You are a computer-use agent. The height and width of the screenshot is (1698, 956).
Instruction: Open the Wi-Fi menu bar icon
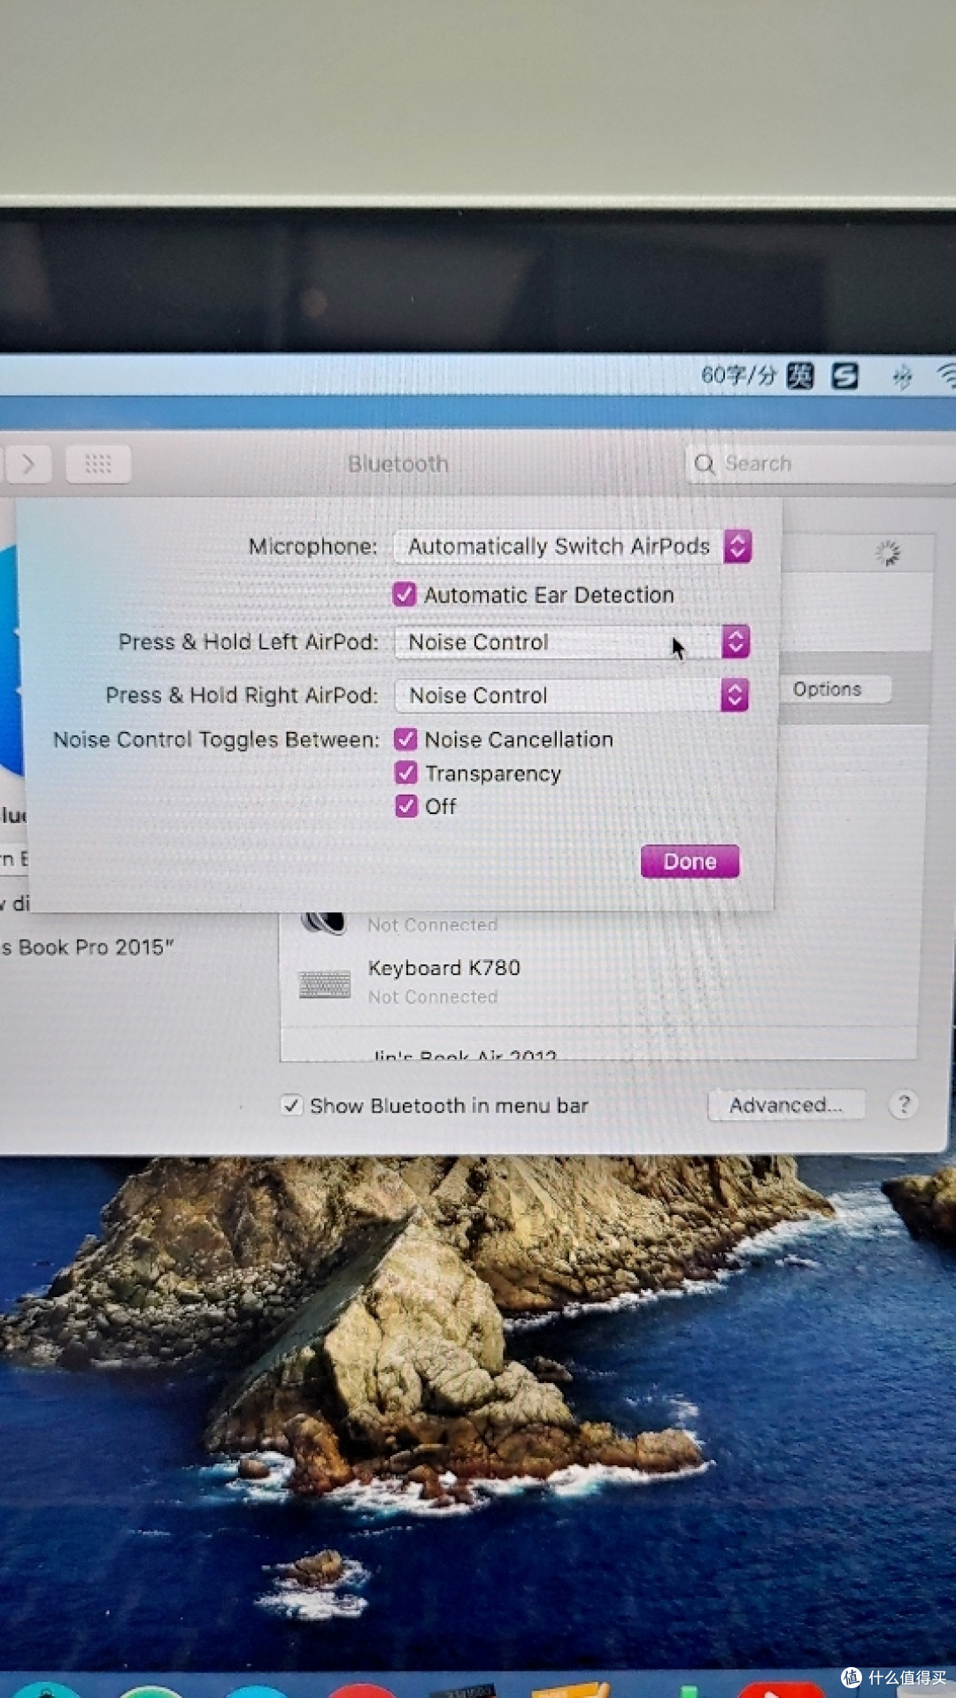pyautogui.click(x=947, y=376)
